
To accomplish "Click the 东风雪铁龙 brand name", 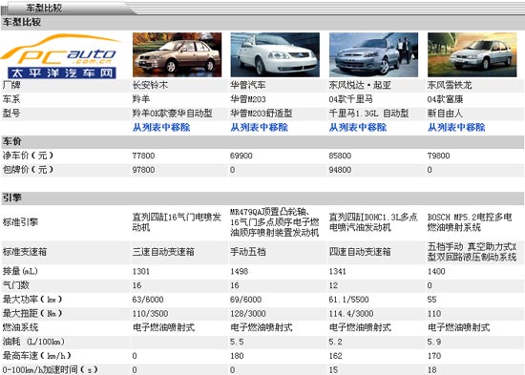I will pyautogui.click(x=450, y=85).
